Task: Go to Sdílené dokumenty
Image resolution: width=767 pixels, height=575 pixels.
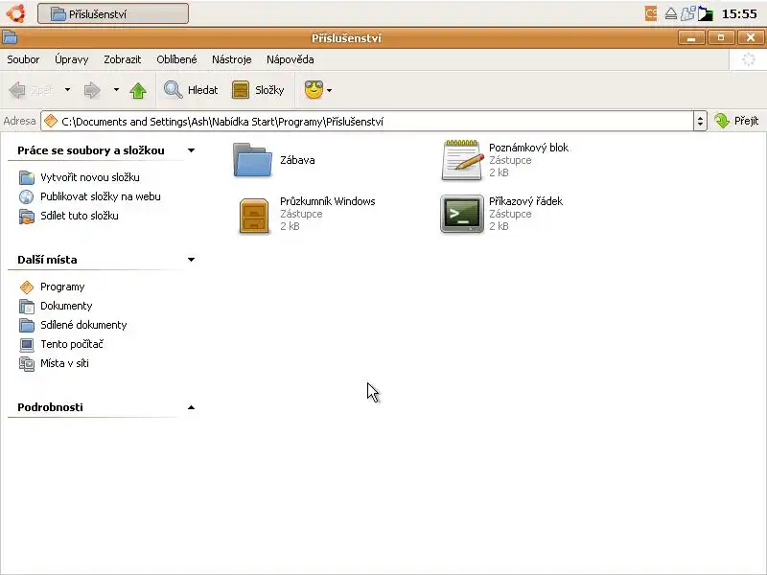Action: [83, 325]
